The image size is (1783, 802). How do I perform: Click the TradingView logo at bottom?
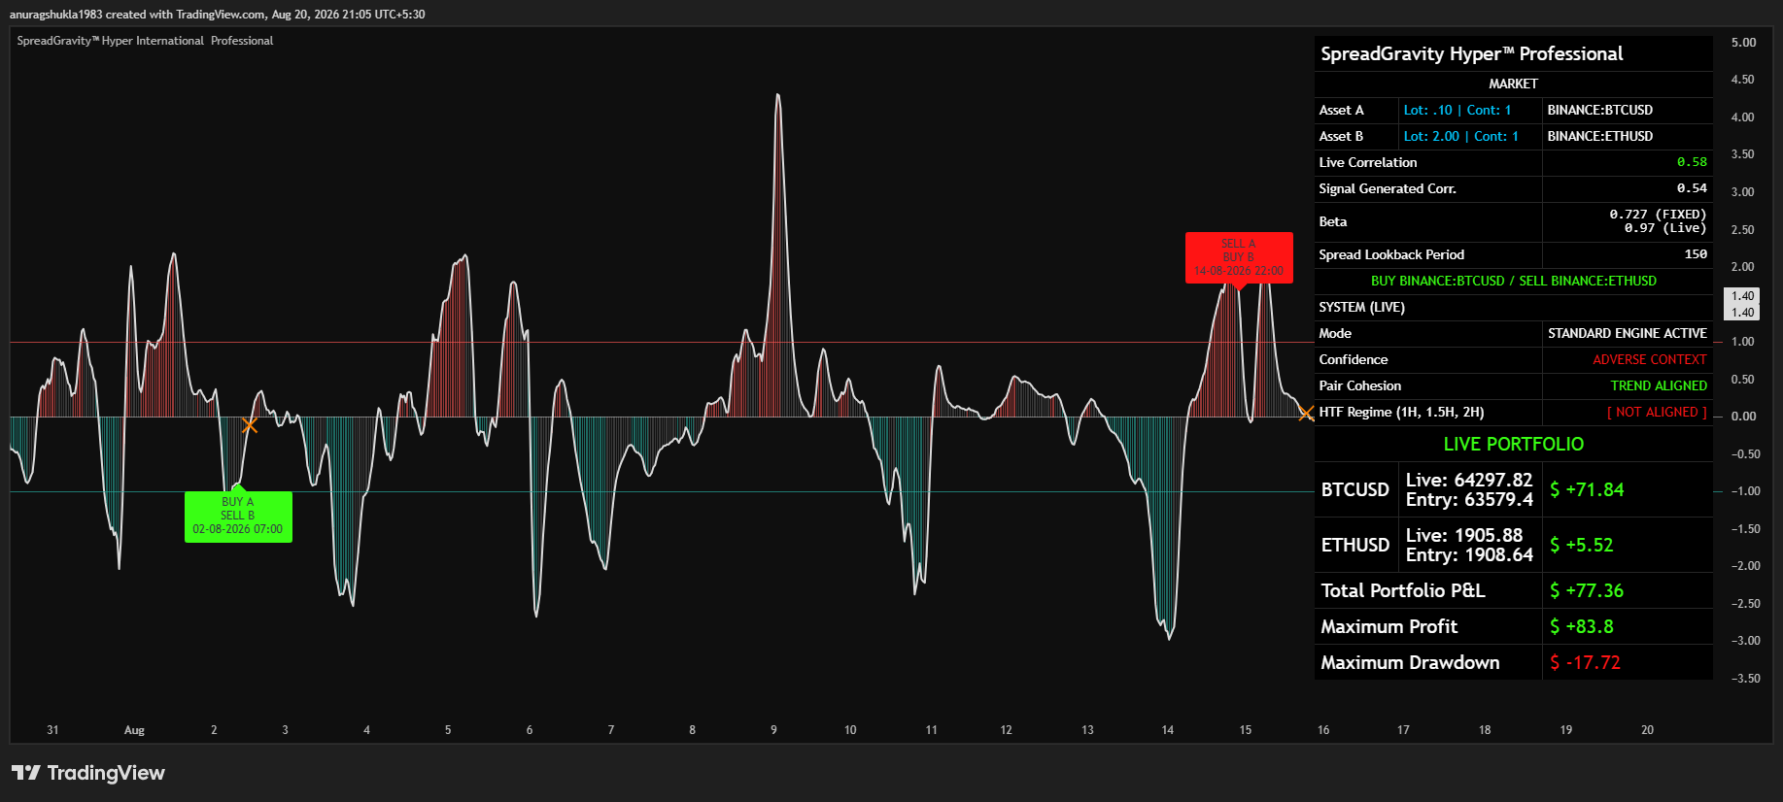[x=87, y=773]
